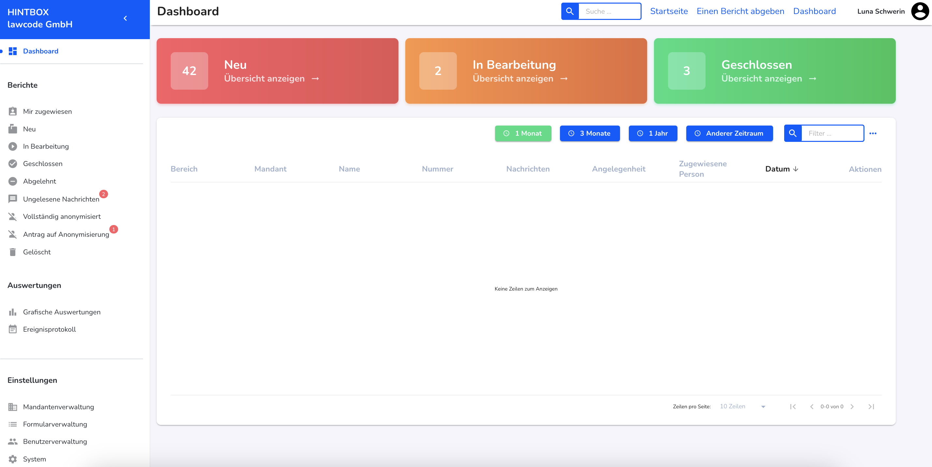This screenshot has height=467, width=932.
Task: Open the three-dots more options menu
Action: pyautogui.click(x=873, y=133)
